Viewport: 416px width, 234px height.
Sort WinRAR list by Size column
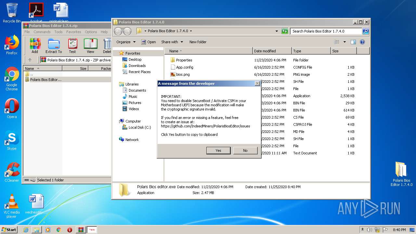(75, 69)
